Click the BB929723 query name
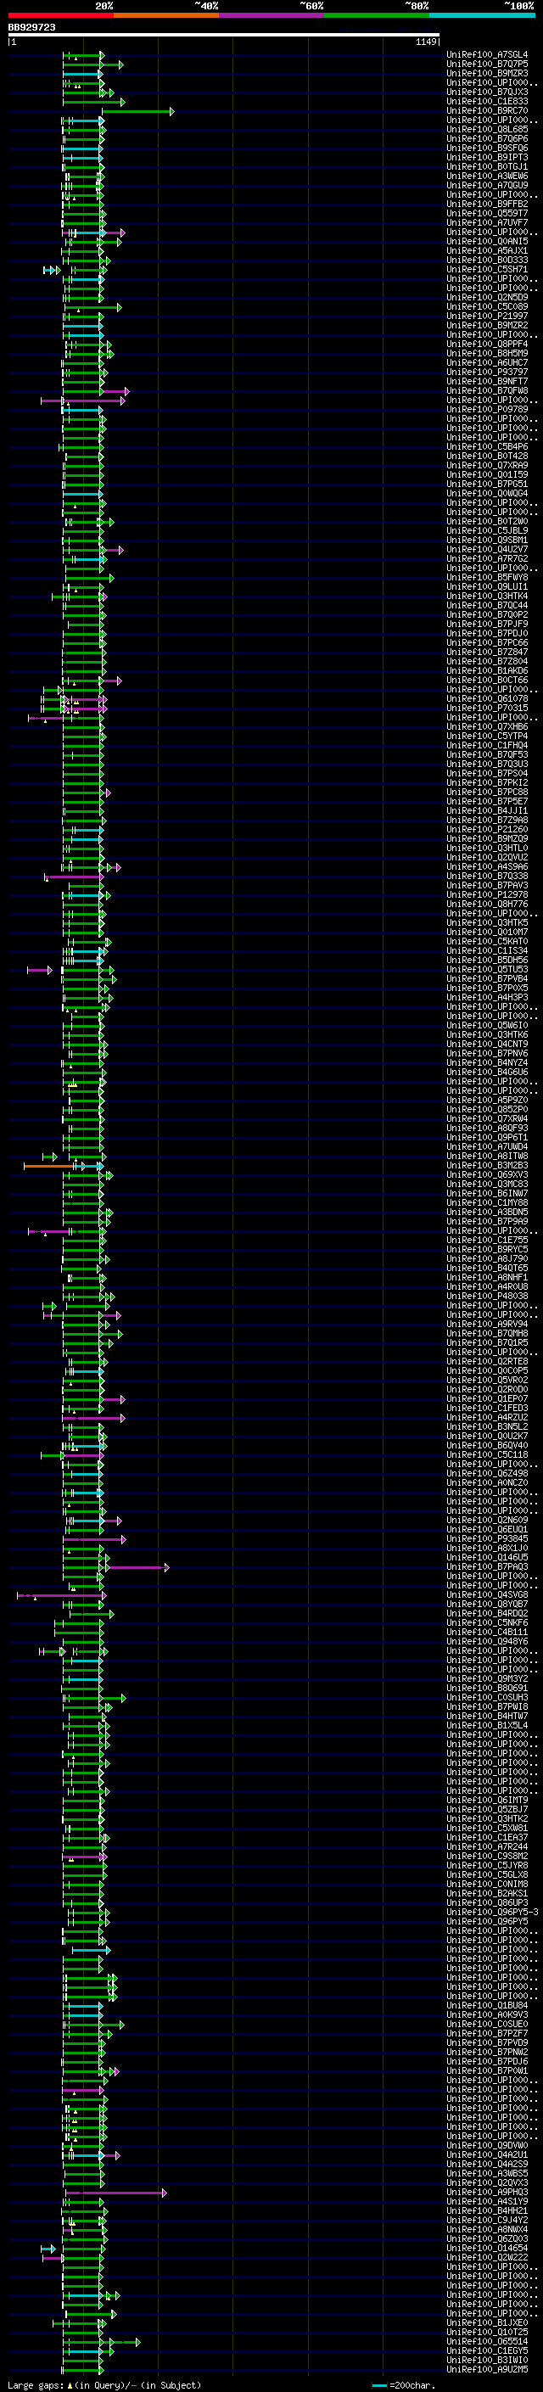The image size is (543, 2392). (x=31, y=28)
